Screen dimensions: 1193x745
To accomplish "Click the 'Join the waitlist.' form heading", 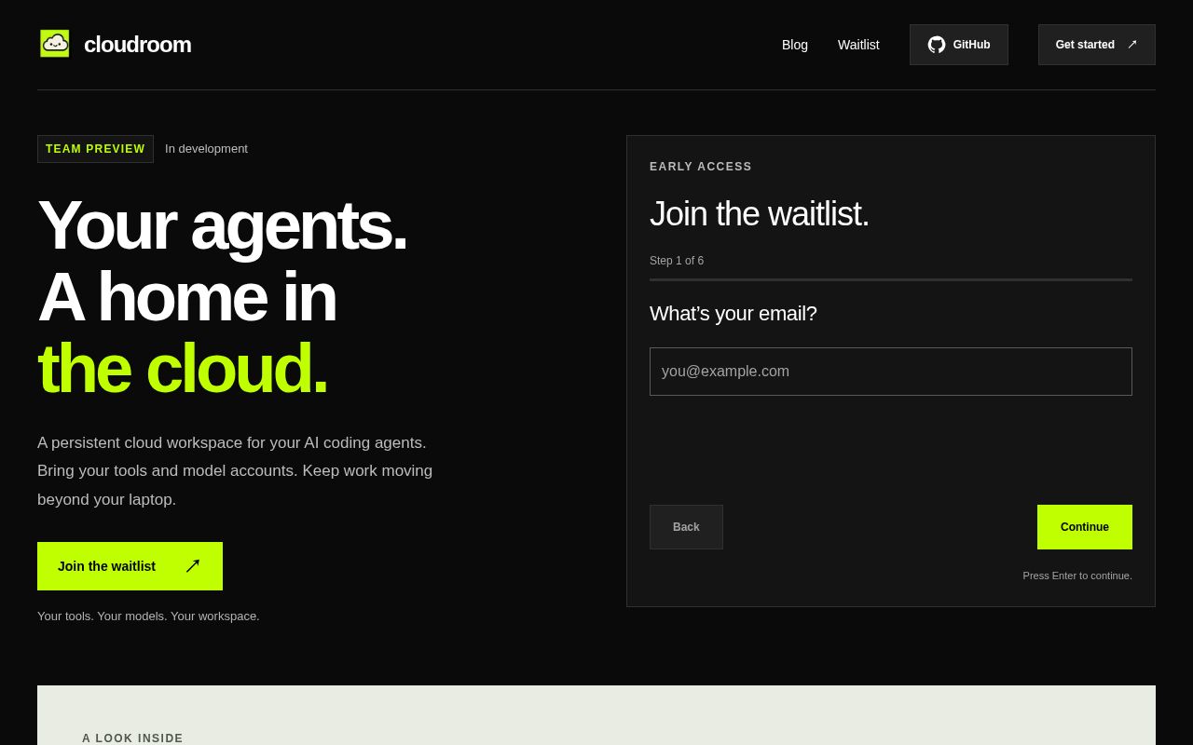I will 759,214.
